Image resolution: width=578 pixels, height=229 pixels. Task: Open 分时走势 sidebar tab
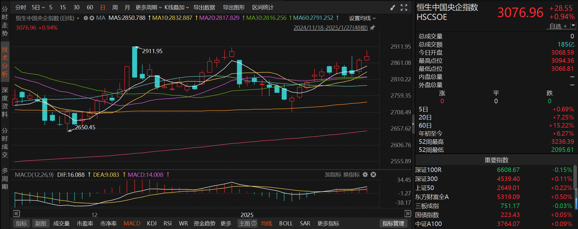5,21
